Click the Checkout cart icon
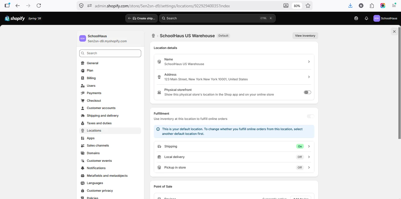The height and width of the screenshot is (199, 401). (x=83, y=101)
